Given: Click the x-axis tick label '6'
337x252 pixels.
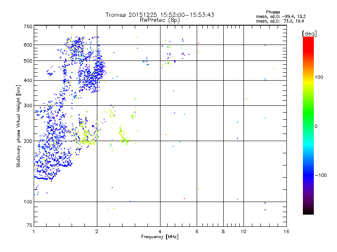Looking at the screenshot, I should click(x=197, y=231).
